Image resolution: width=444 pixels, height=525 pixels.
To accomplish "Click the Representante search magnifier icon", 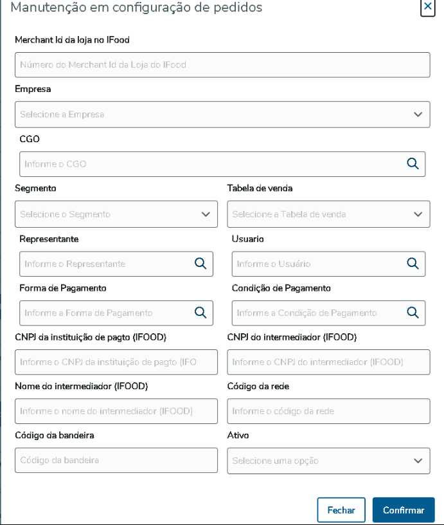I will pyautogui.click(x=200, y=263).
